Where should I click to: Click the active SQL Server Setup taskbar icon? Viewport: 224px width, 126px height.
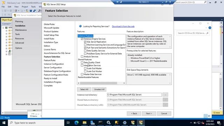coord(141,123)
